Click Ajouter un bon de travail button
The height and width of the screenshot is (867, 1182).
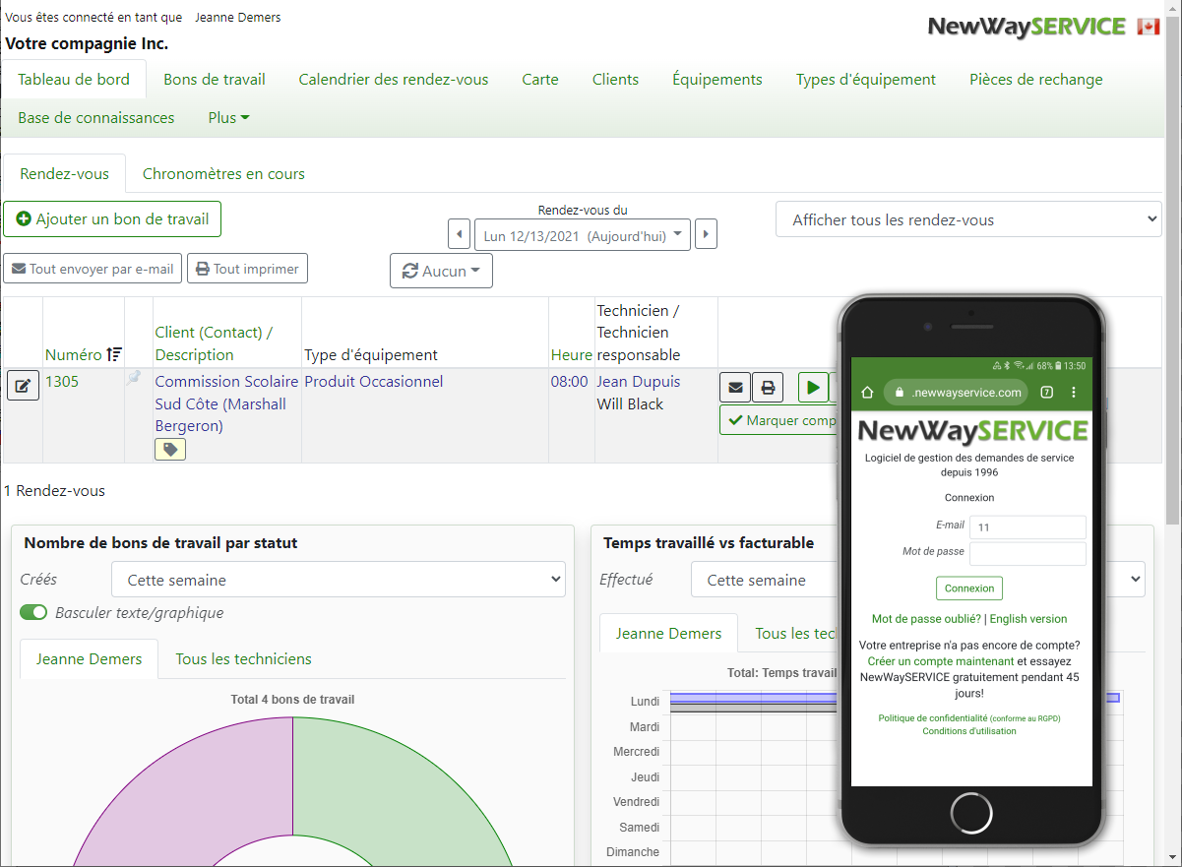click(112, 219)
